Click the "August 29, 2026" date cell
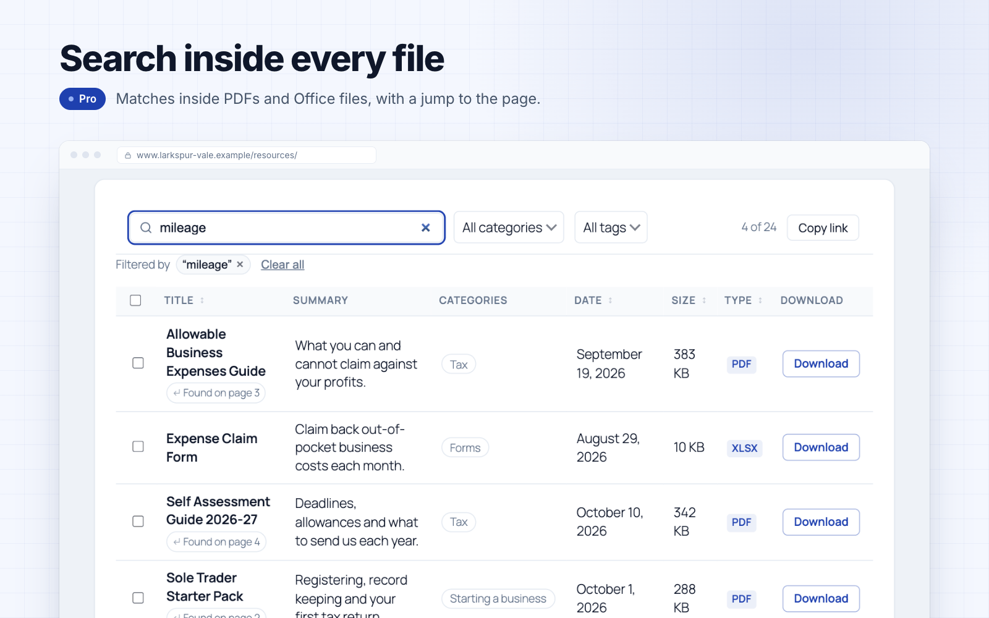989x618 pixels. click(608, 447)
